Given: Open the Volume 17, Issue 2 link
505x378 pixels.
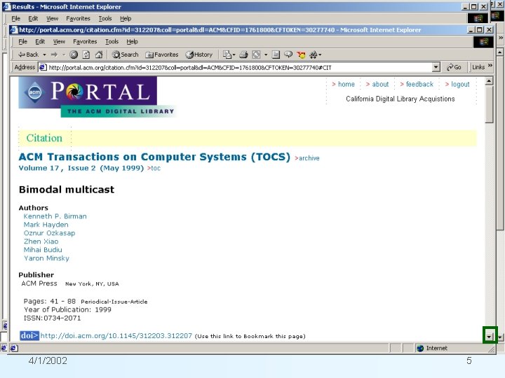Looking at the screenshot, I should click(81, 168).
